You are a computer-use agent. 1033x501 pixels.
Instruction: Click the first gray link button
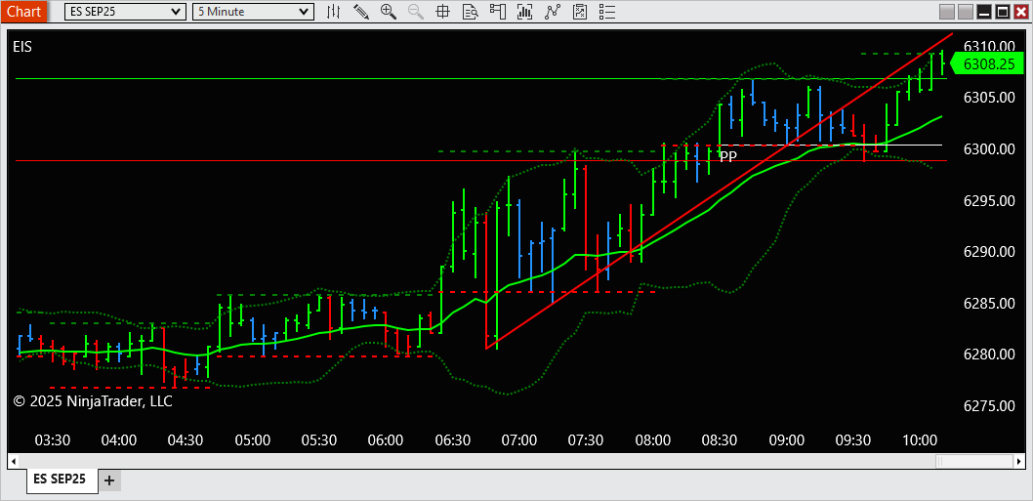947,12
